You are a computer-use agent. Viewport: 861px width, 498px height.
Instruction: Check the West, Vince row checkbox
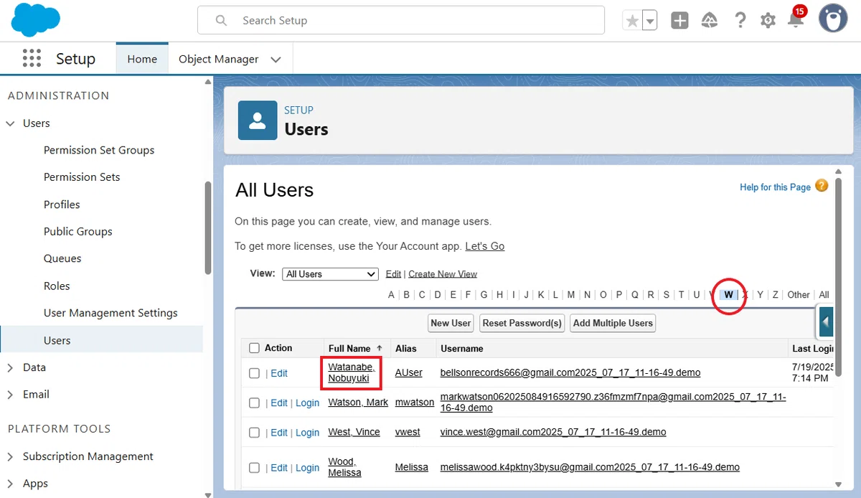tap(254, 433)
